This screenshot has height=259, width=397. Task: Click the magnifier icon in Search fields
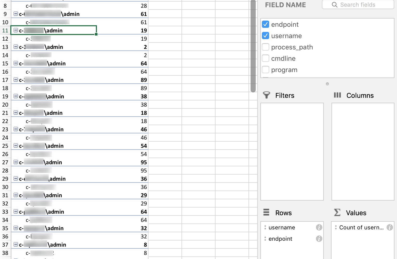(x=334, y=5)
